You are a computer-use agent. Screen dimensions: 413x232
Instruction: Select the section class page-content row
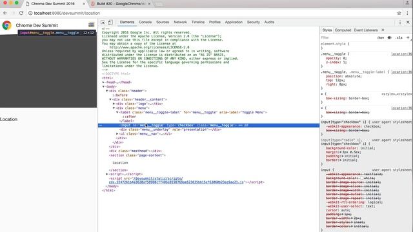click(x=137, y=155)
